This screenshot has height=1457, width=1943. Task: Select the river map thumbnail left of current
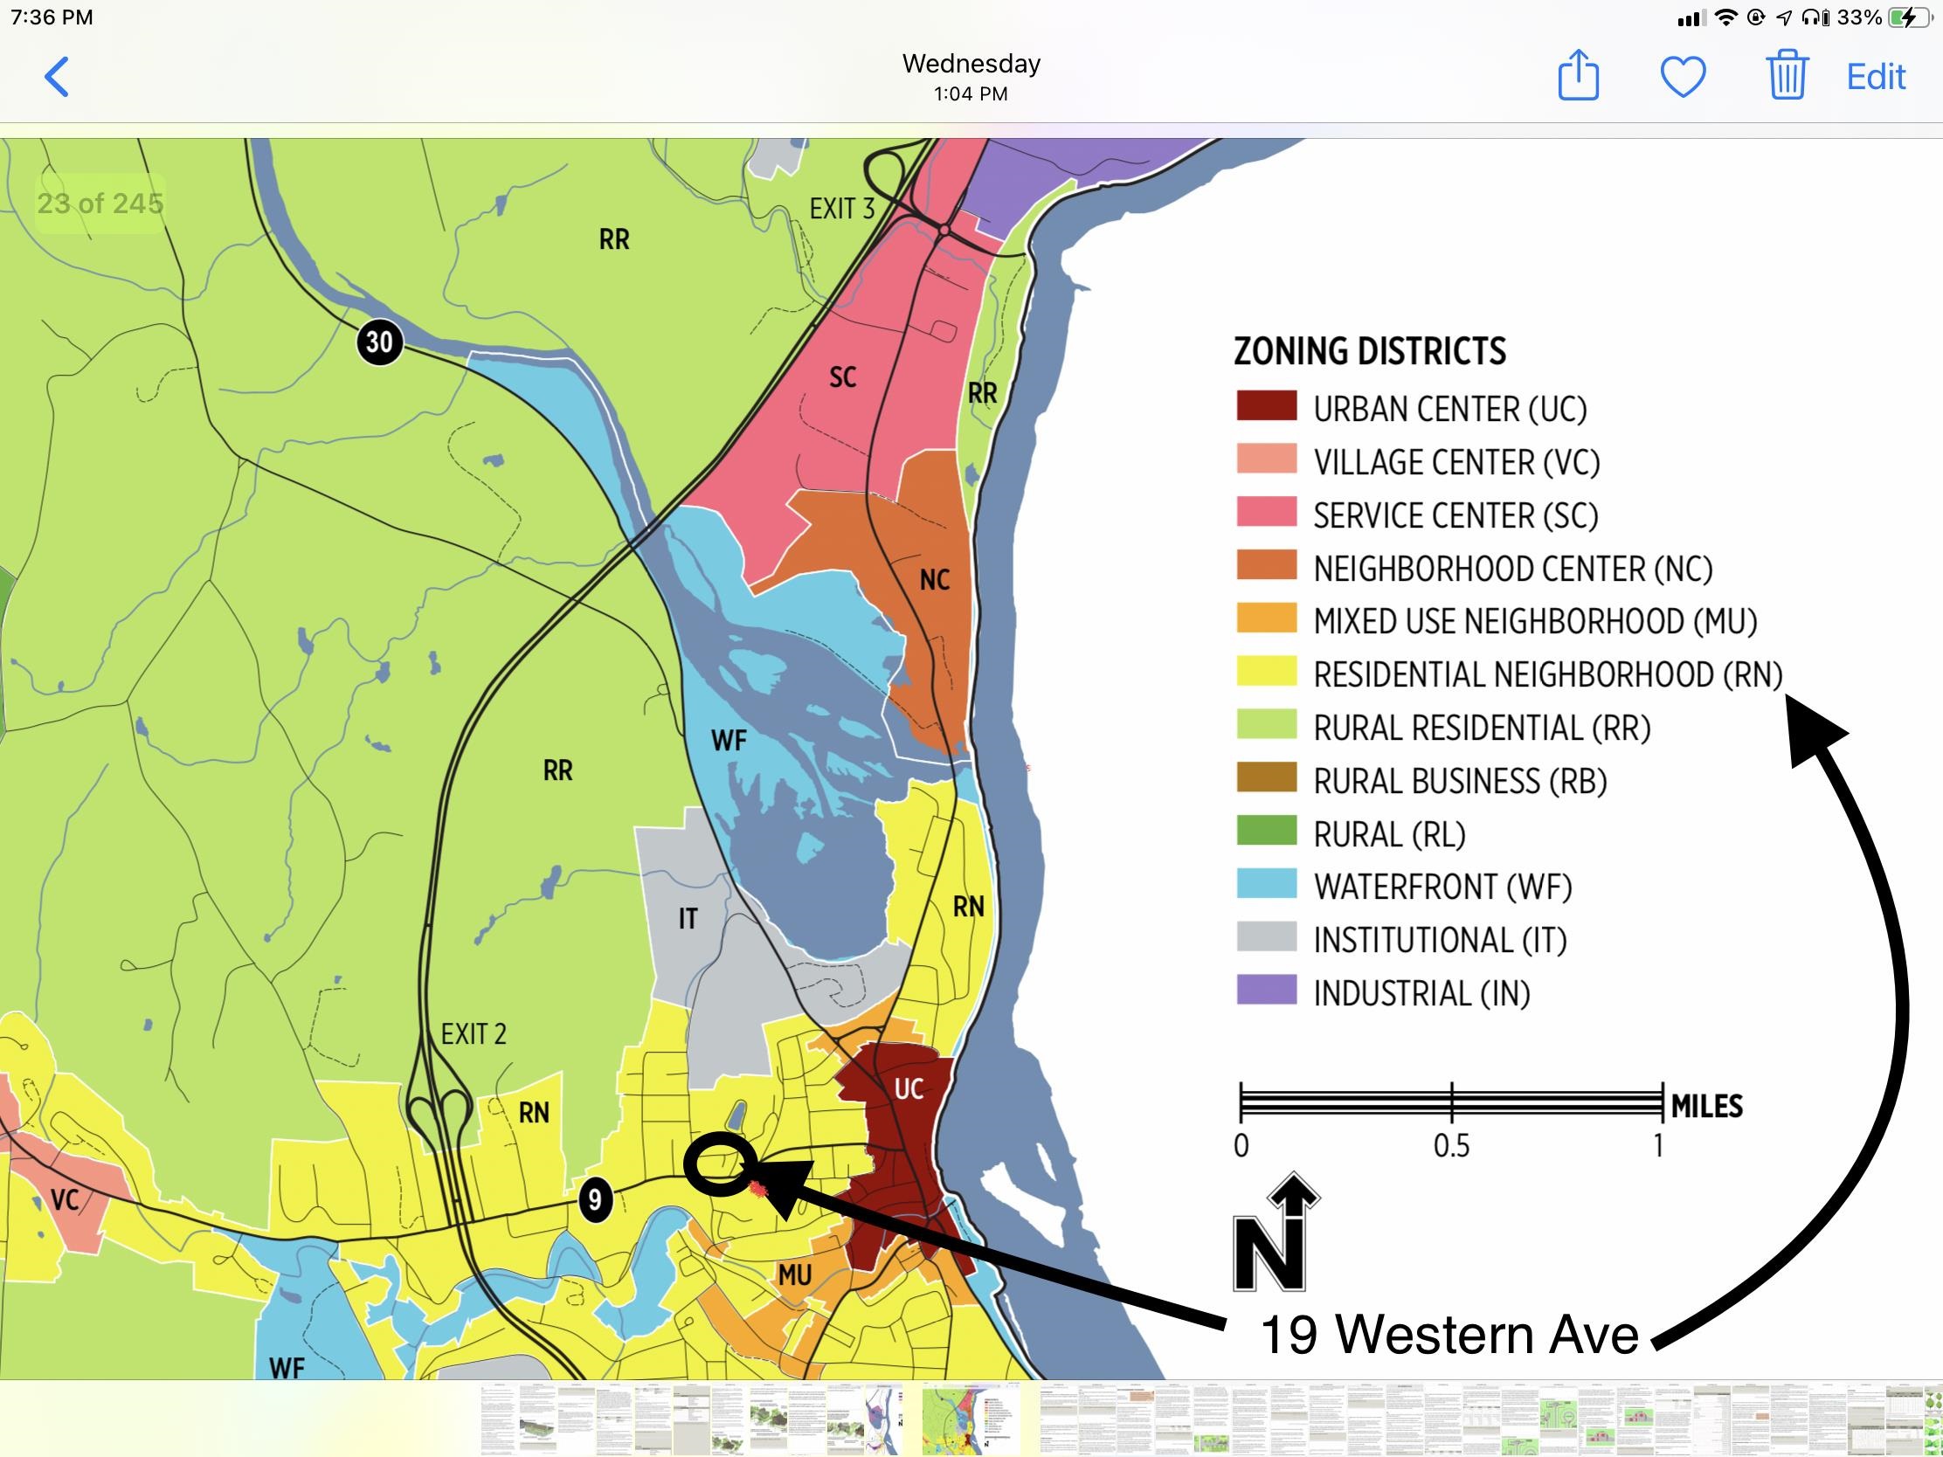[x=882, y=1420]
